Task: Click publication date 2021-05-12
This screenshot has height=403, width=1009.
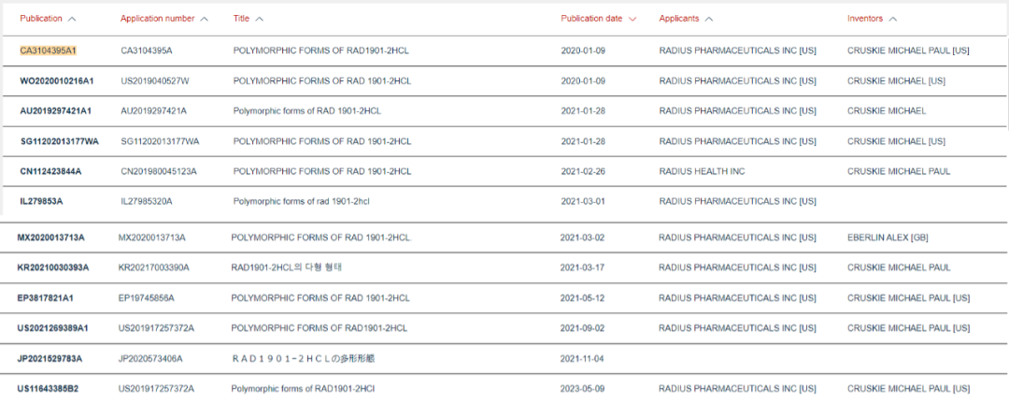Action: [582, 298]
